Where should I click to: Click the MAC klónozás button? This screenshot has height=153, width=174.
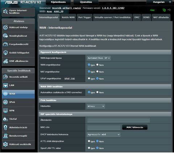[135, 127]
